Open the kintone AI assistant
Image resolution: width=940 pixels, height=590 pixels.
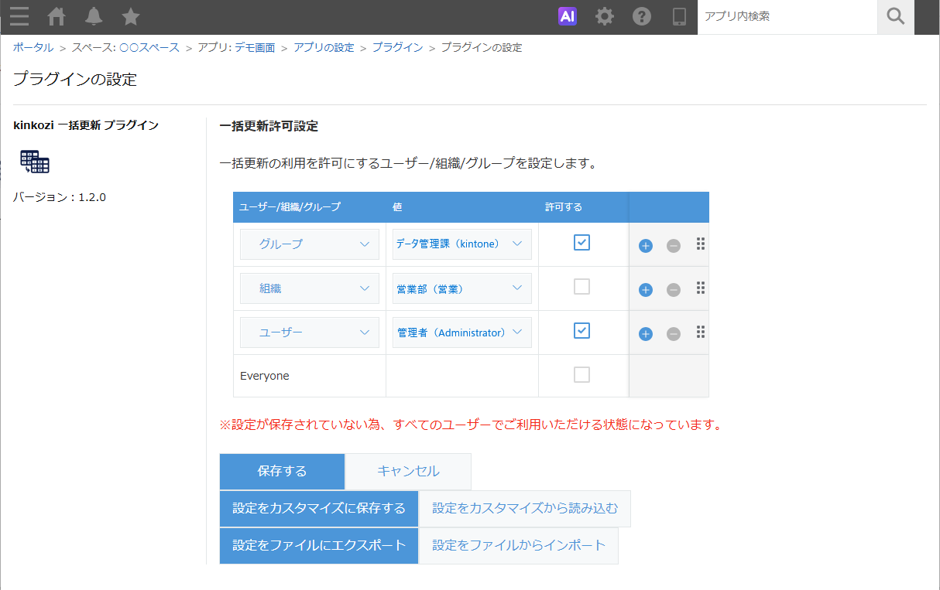(x=568, y=16)
